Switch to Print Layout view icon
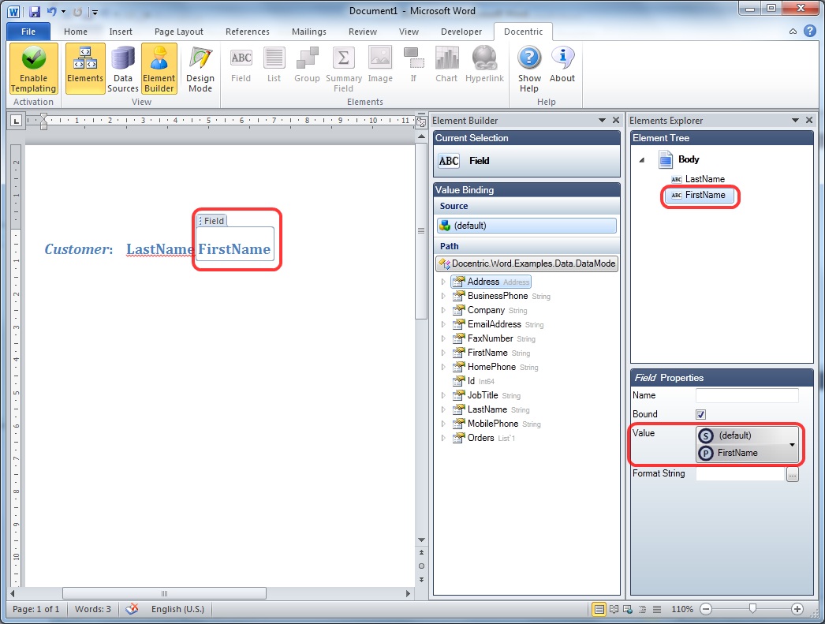Viewport: 825px width, 624px height. 599,609
